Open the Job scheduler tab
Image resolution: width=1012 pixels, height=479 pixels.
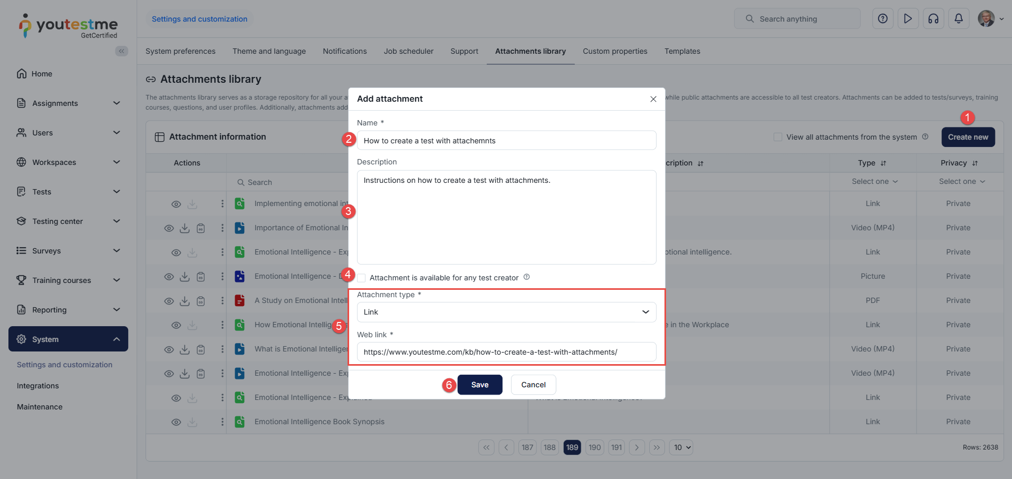408,51
